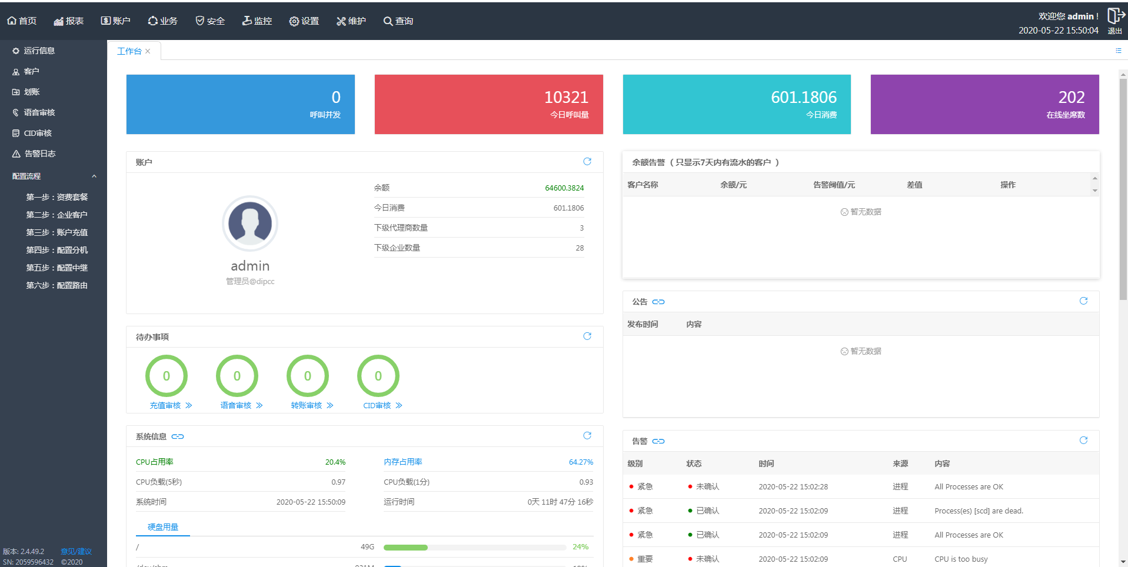The width and height of the screenshot is (1128, 567).
Task: Click the link icon beside 系统信息
Action: [x=178, y=436]
